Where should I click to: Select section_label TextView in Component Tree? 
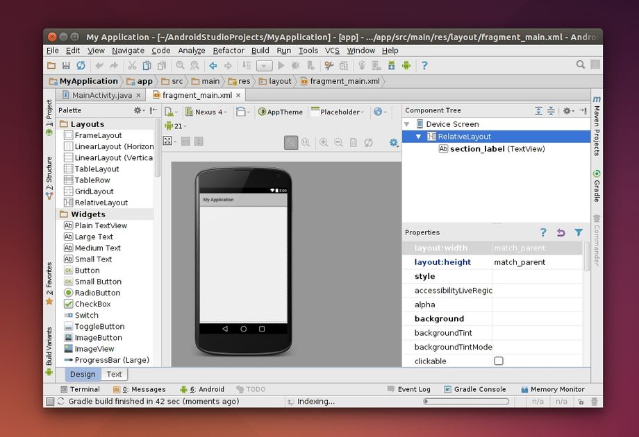pyautogui.click(x=492, y=149)
